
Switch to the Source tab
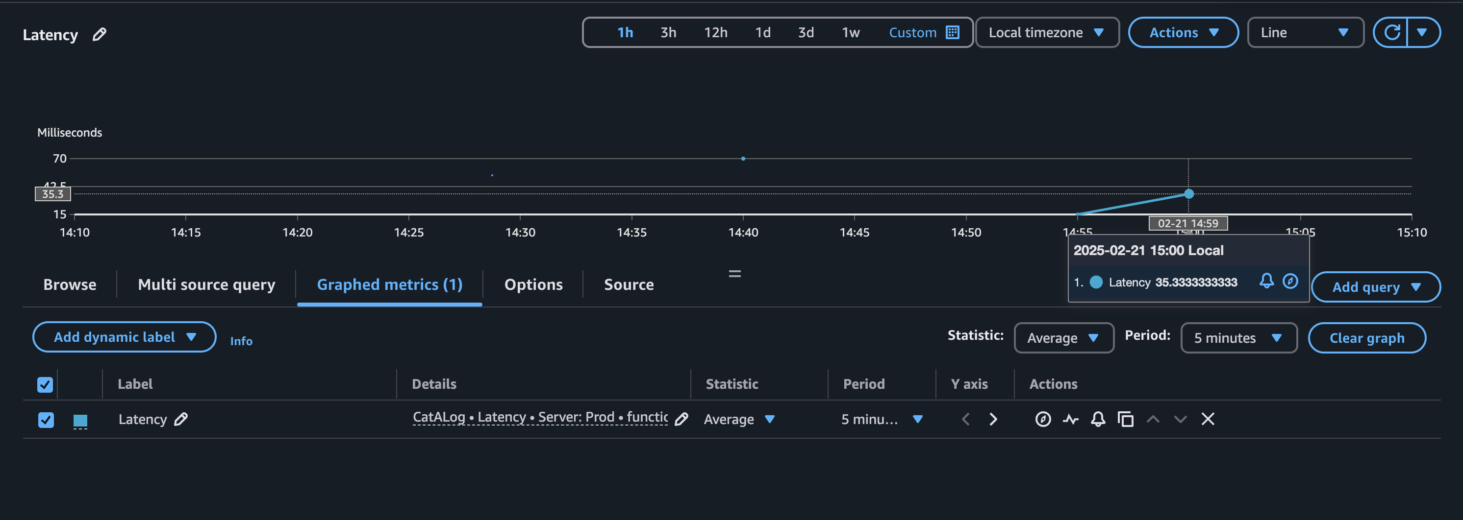(x=629, y=284)
